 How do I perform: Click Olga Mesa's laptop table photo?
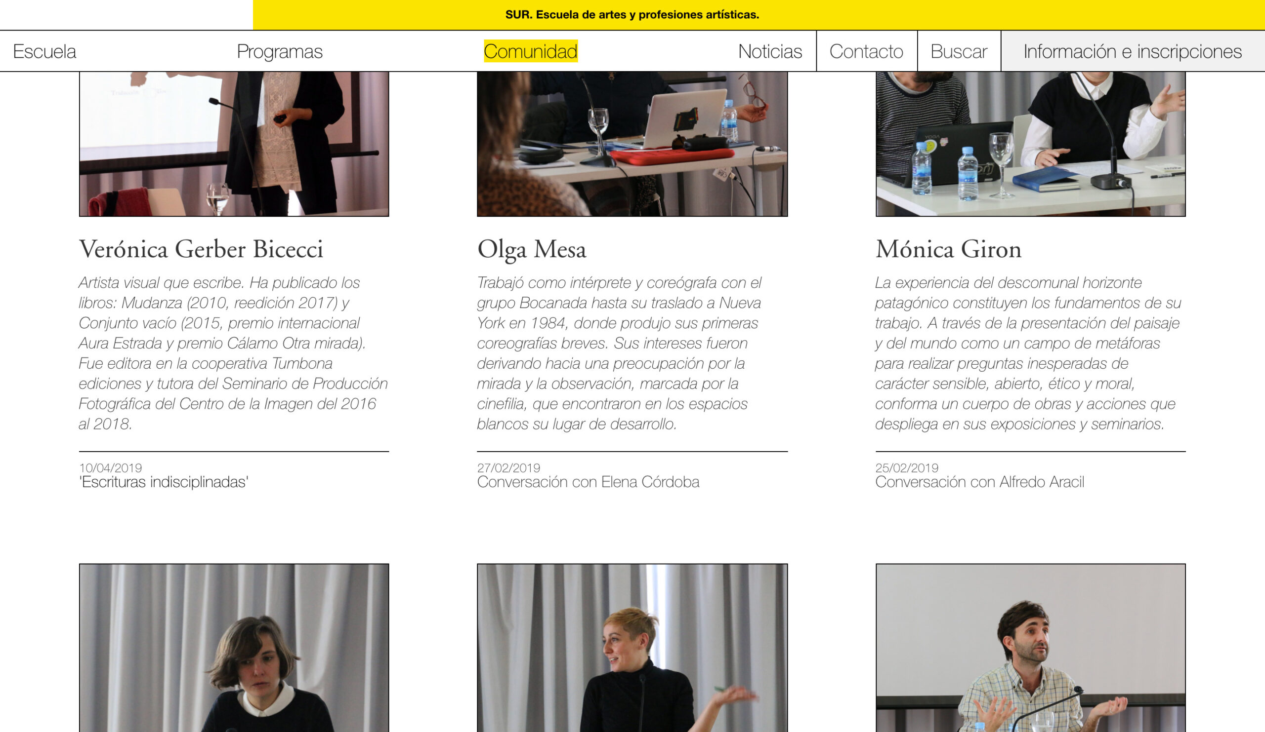tap(632, 144)
